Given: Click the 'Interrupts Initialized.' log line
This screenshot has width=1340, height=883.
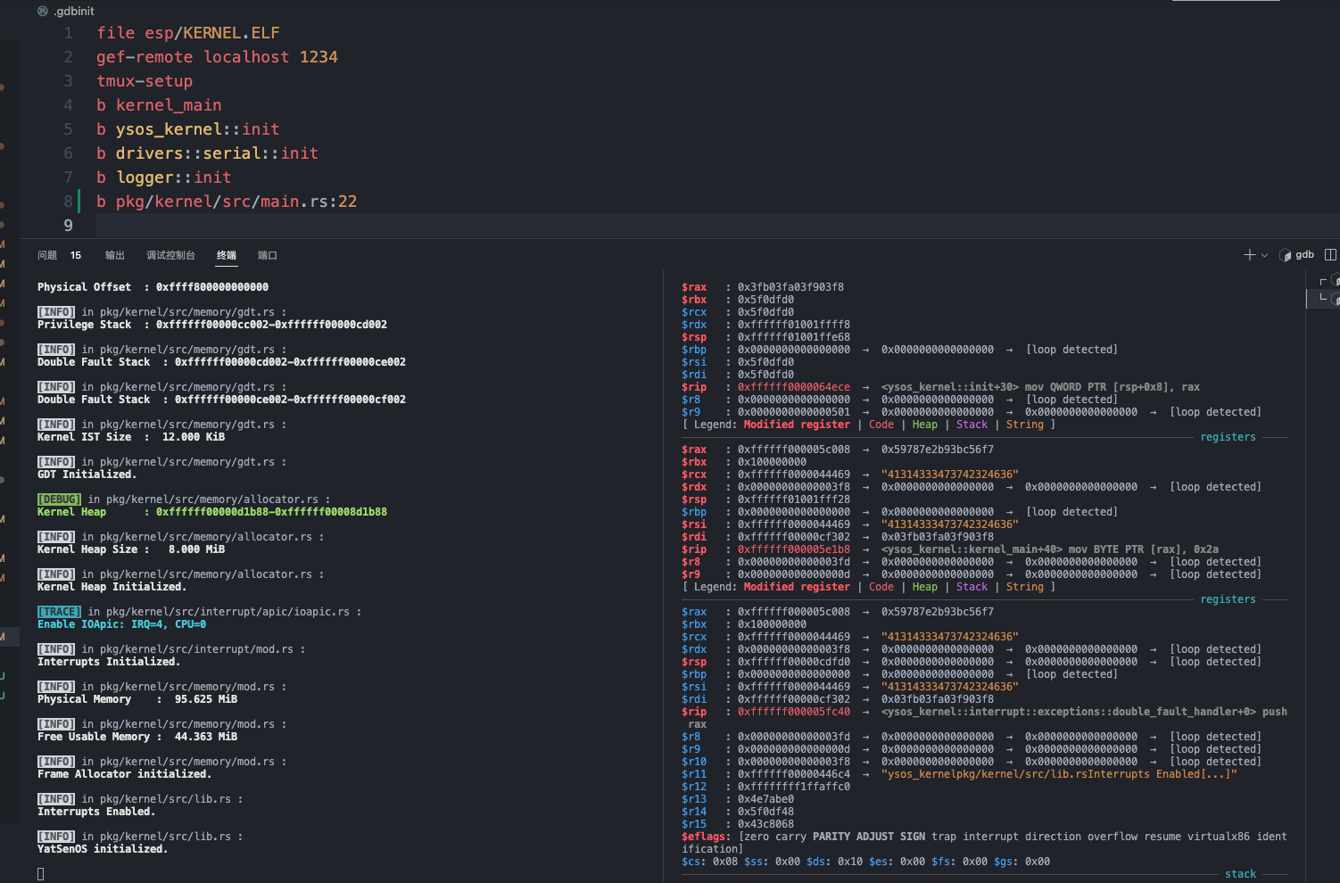Looking at the screenshot, I should click(x=109, y=662).
